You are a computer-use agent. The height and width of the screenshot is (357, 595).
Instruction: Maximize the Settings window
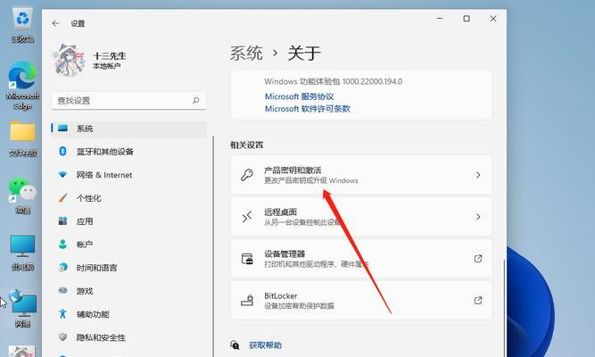[467, 18]
